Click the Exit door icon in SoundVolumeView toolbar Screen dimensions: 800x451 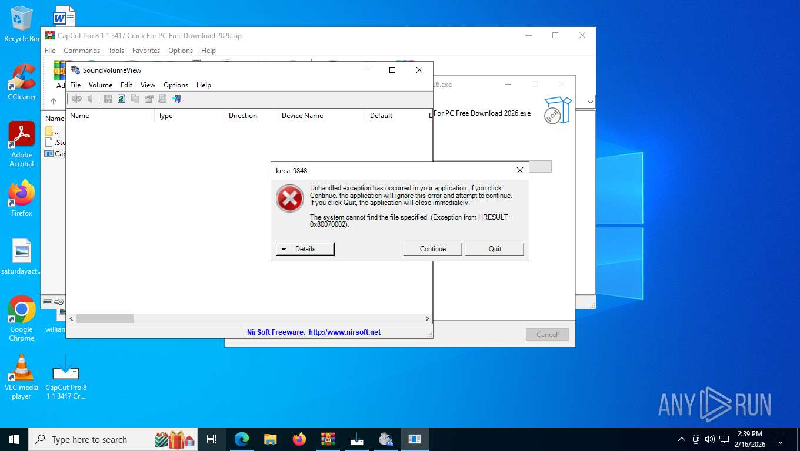[x=176, y=99]
